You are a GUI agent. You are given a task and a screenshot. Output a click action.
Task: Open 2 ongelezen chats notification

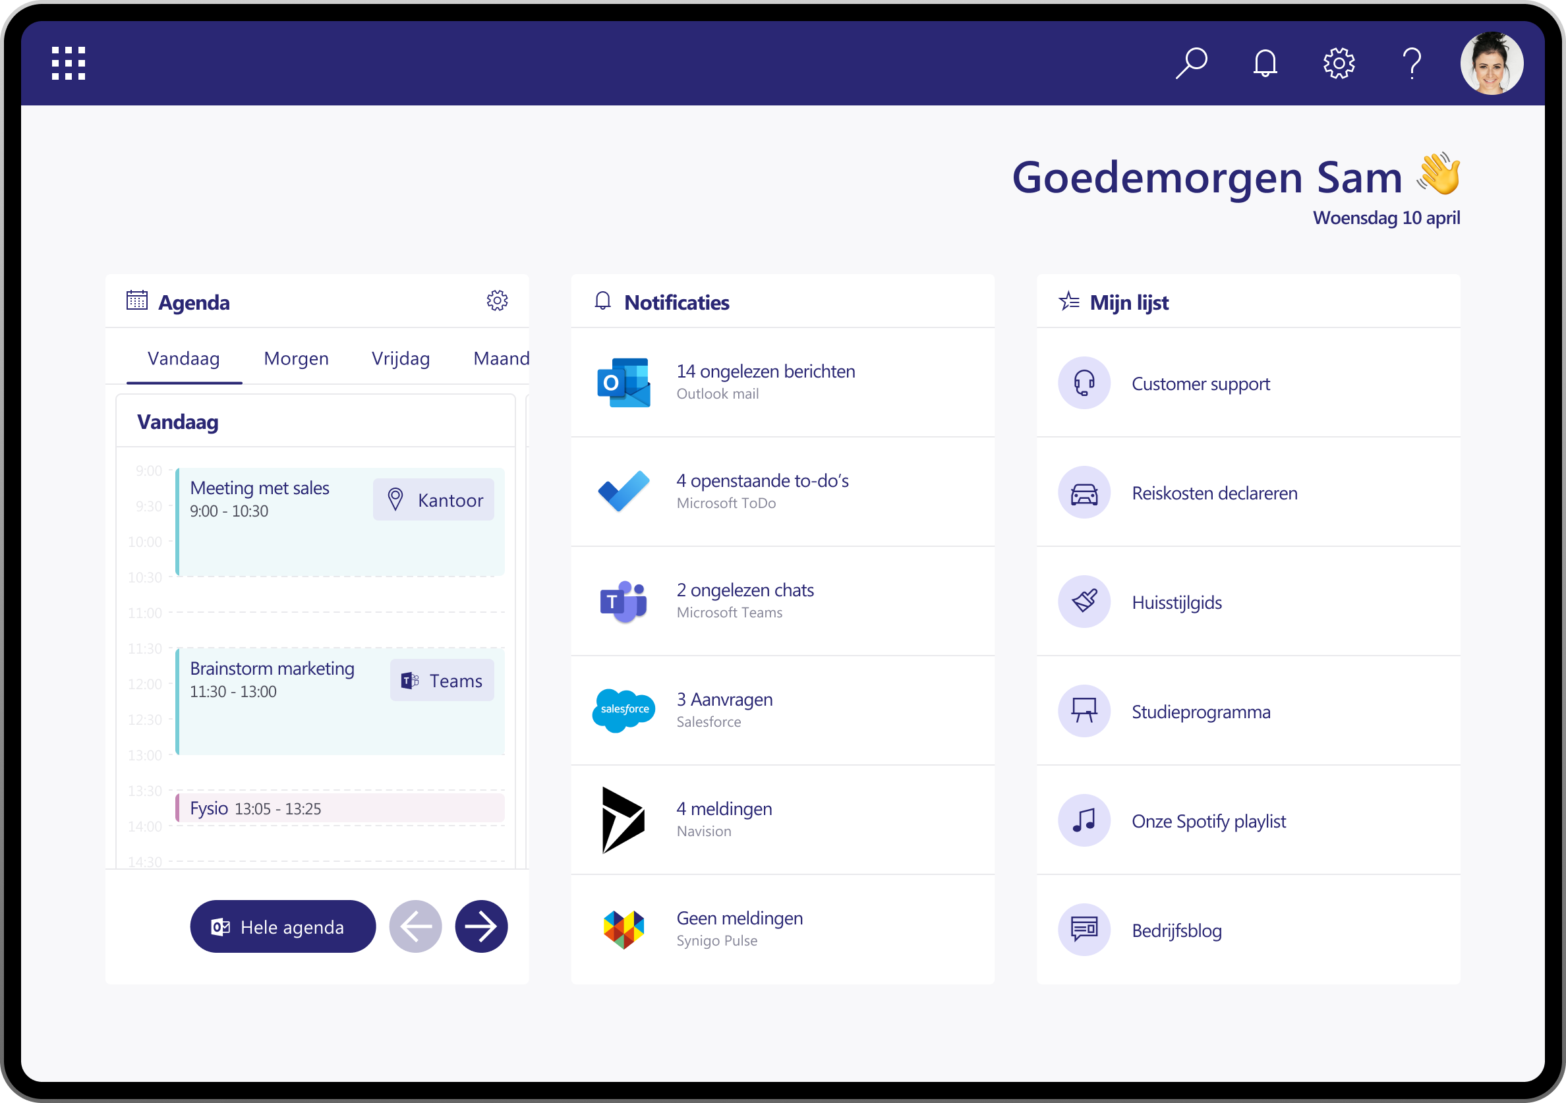(x=783, y=602)
